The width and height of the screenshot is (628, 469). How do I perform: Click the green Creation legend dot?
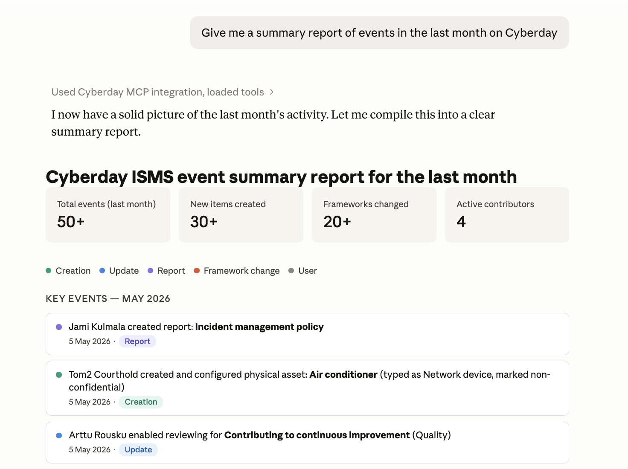click(49, 271)
